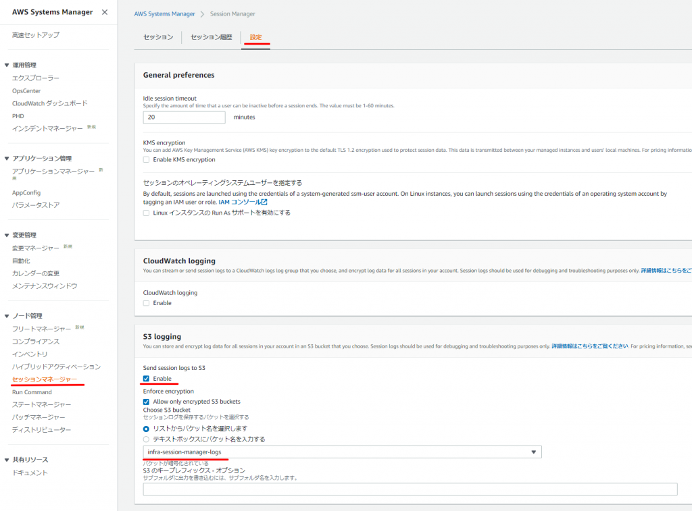Open アプリケーションマネージャー in sidebar
This screenshot has width=692, height=511.
(53, 171)
